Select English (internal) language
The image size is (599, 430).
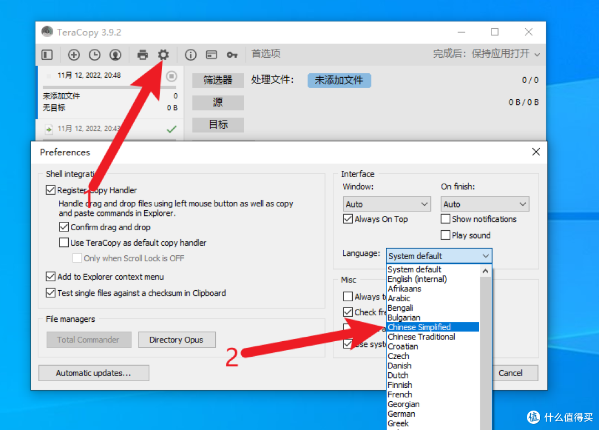[433, 279]
